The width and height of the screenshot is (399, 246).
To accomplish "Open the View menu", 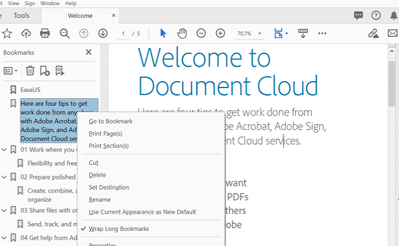I will point(13,3).
